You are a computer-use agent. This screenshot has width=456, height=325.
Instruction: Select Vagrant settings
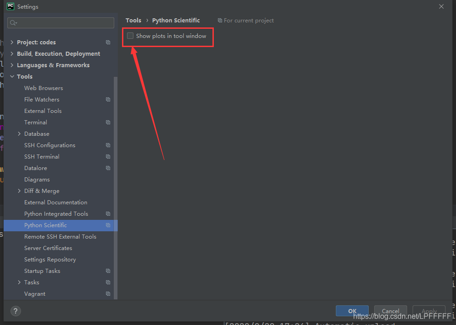35,294
